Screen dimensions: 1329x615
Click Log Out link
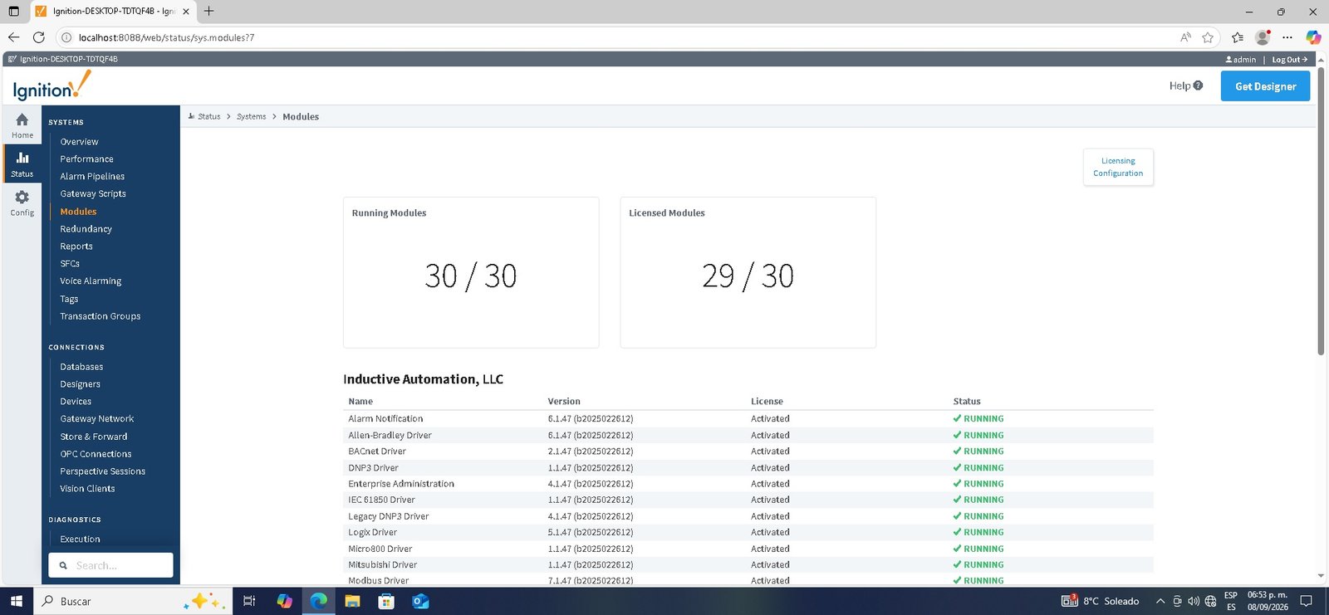(x=1289, y=60)
